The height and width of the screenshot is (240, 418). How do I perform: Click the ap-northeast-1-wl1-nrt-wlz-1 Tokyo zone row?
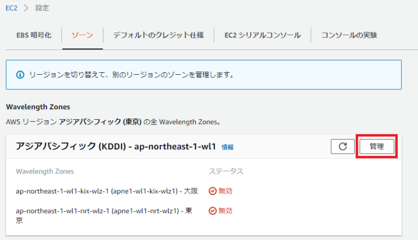click(107, 211)
